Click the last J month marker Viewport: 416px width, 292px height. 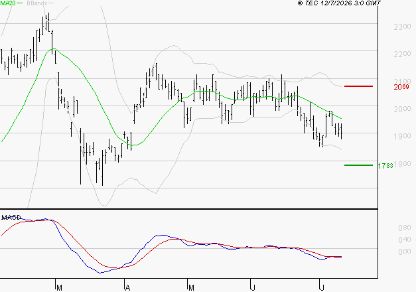pos(322,288)
